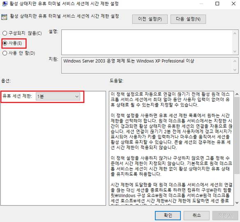
Task: Click the help panel vertical scrollbar thumb
Action: [237, 136]
